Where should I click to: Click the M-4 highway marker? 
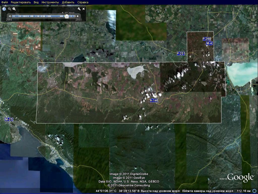(x=209, y=43)
